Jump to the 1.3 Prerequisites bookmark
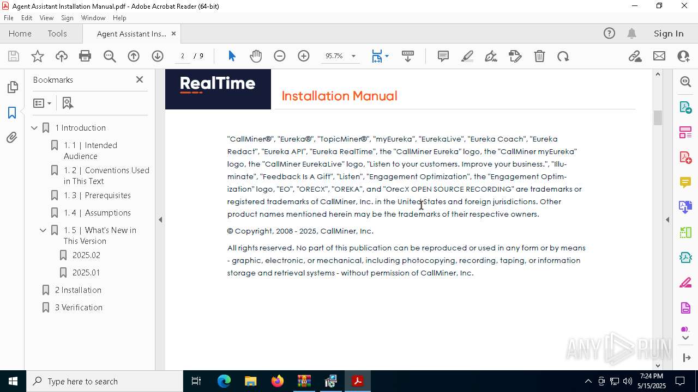Screen dimensions: 698x392 click(97, 195)
